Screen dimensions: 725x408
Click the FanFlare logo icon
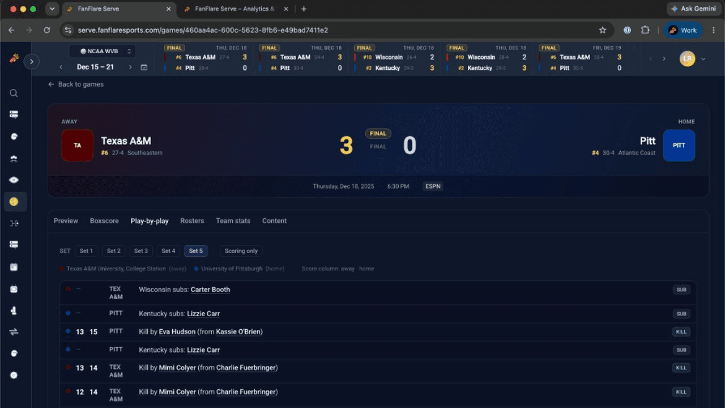coord(15,58)
